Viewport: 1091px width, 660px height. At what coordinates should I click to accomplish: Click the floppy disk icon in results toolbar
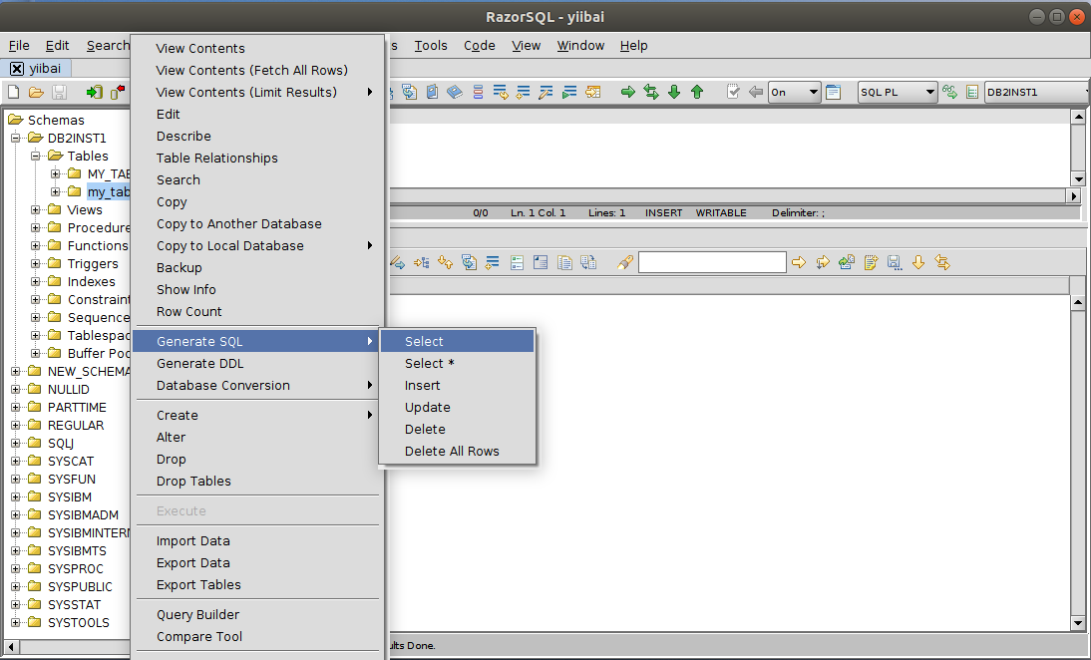coord(894,262)
